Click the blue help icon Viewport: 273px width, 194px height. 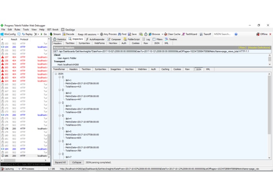click(236, 34)
